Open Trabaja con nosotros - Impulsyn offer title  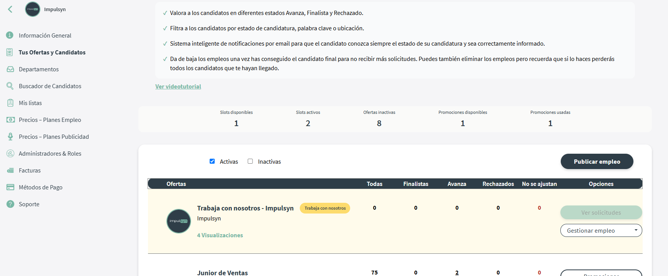(x=245, y=208)
